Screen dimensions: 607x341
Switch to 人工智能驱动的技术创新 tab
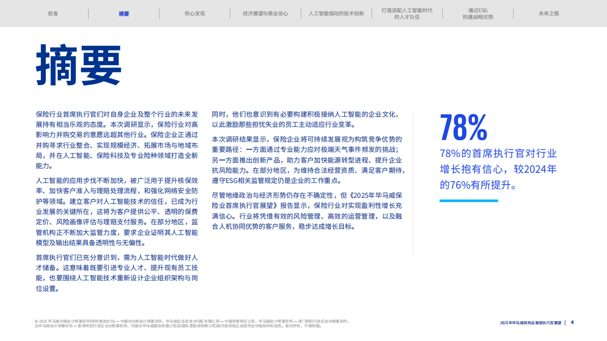(x=336, y=14)
